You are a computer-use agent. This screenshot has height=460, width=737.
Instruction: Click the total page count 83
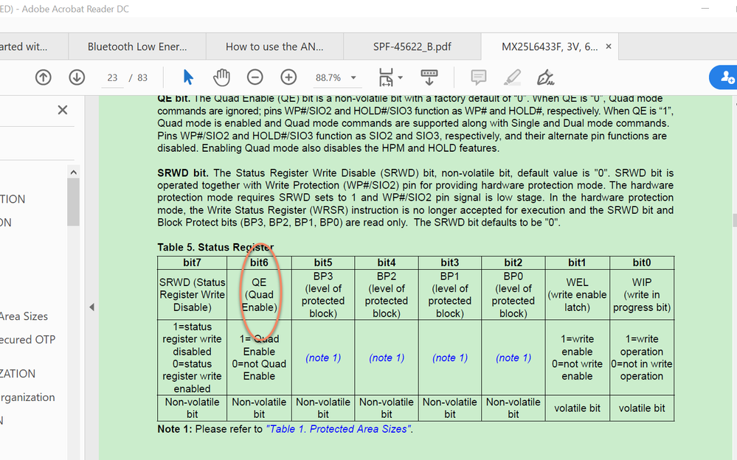pos(142,78)
